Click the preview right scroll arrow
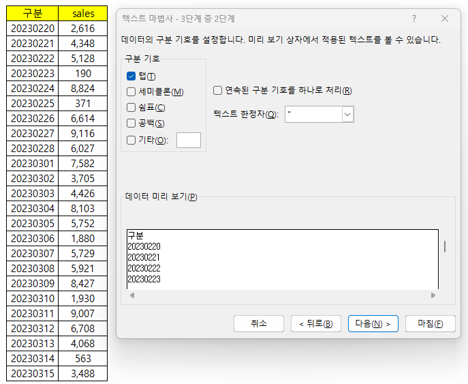Viewport: 468px width, 384px height. (433, 295)
